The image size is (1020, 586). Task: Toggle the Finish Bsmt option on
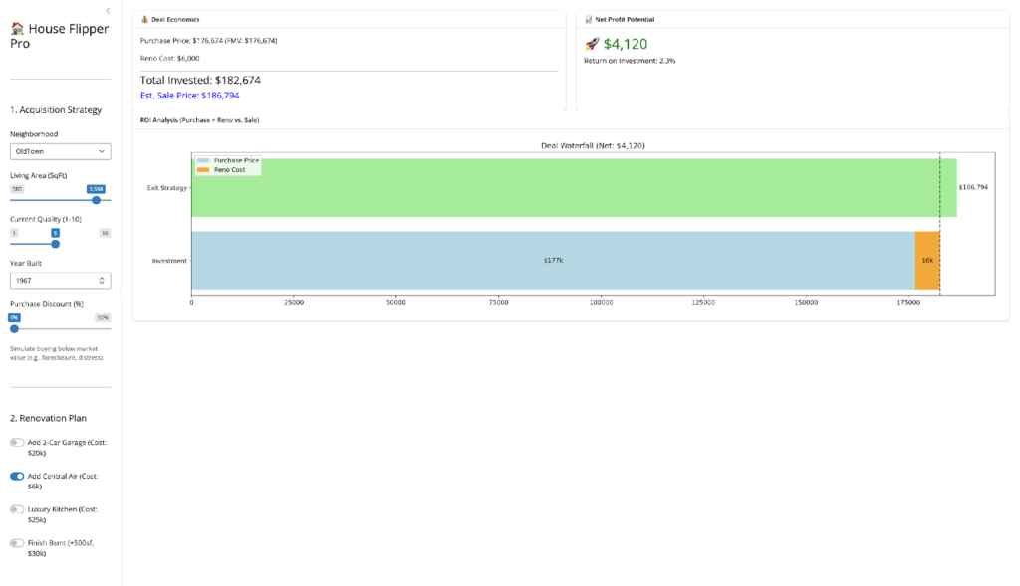[17, 543]
